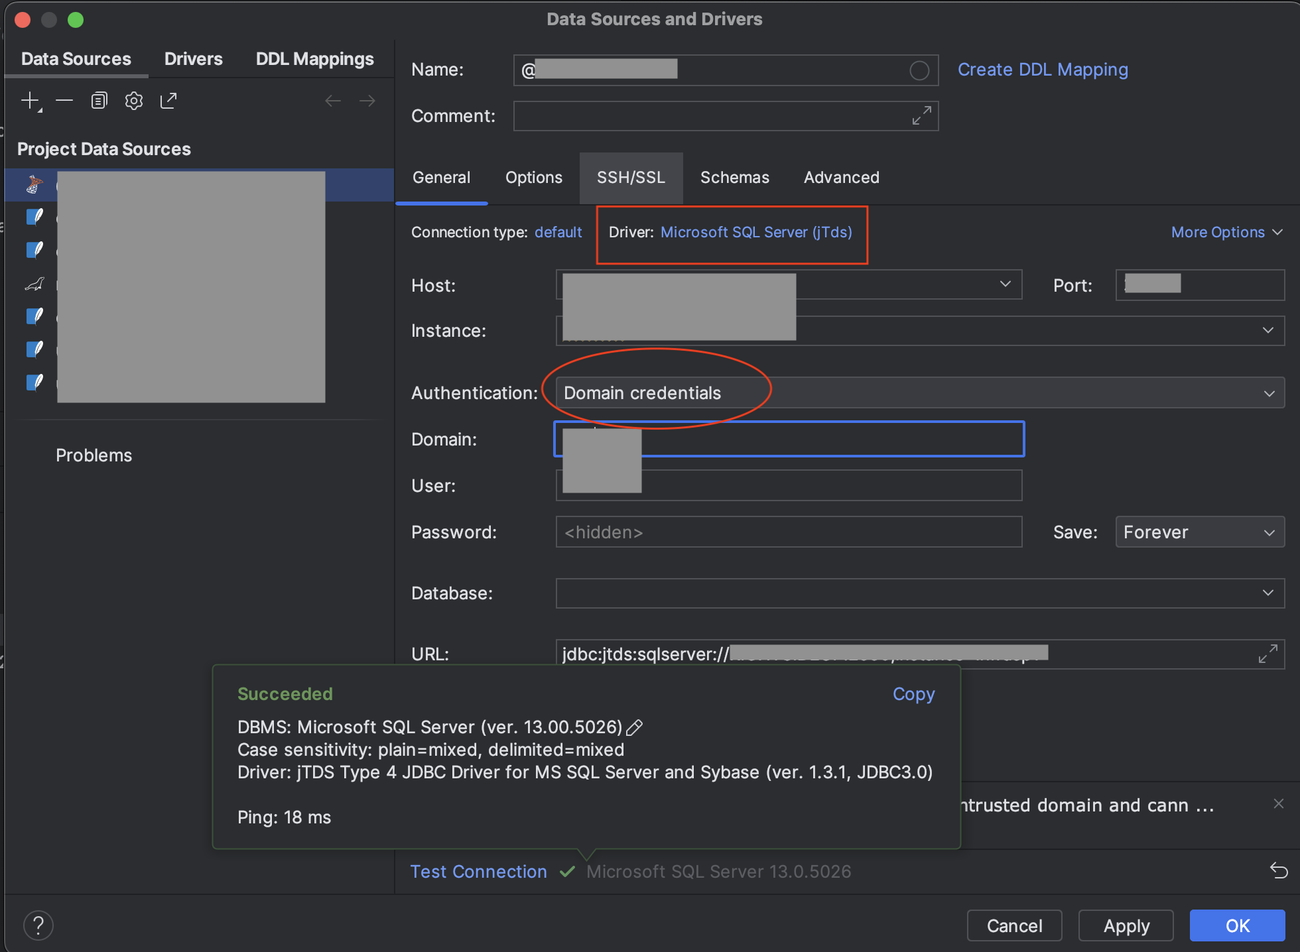This screenshot has height=952, width=1300.
Task: Expand the URL field editor
Action: 1267,654
